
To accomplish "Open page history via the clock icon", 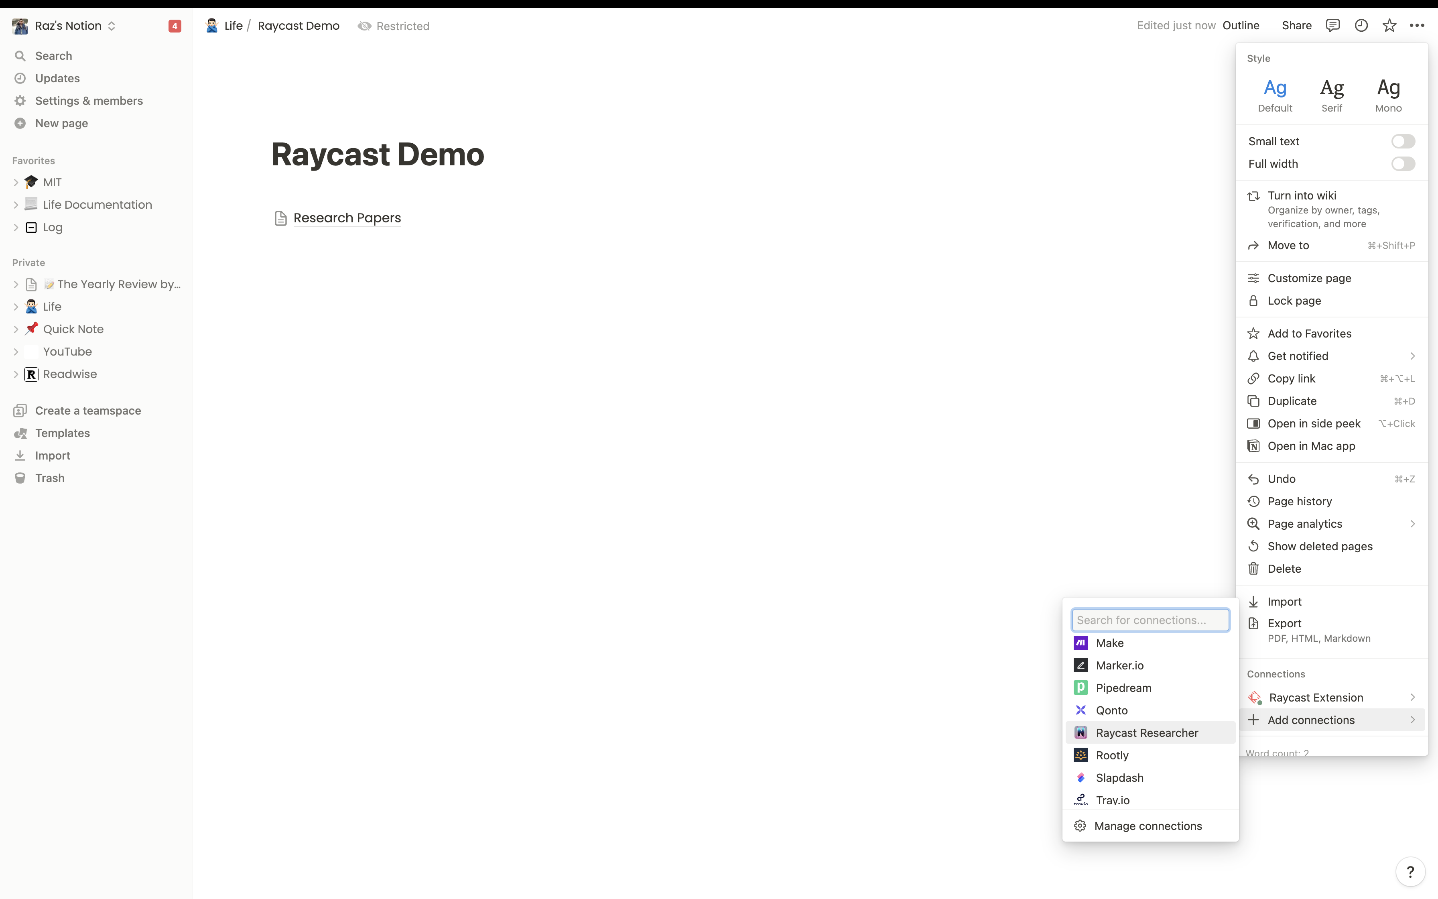I will pyautogui.click(x=1361, y=26).
